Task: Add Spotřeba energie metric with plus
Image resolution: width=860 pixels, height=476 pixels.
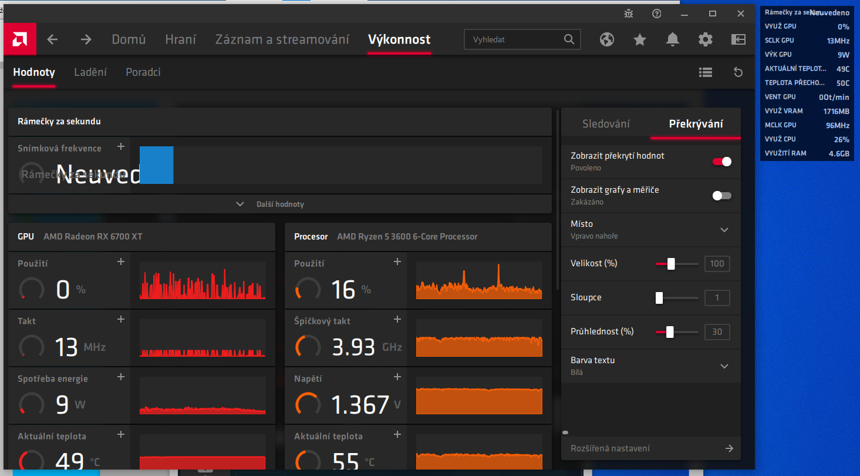Action: click(121, 377)
